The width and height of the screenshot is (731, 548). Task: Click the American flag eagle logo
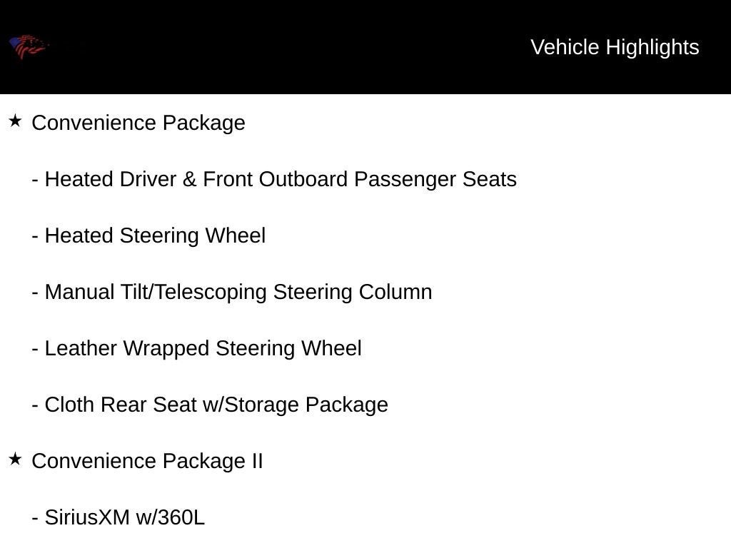point(27,47)
